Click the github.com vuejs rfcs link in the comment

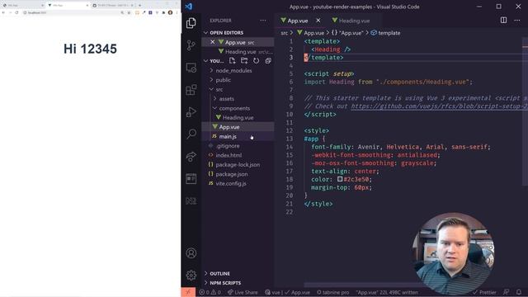pos(439,106)
